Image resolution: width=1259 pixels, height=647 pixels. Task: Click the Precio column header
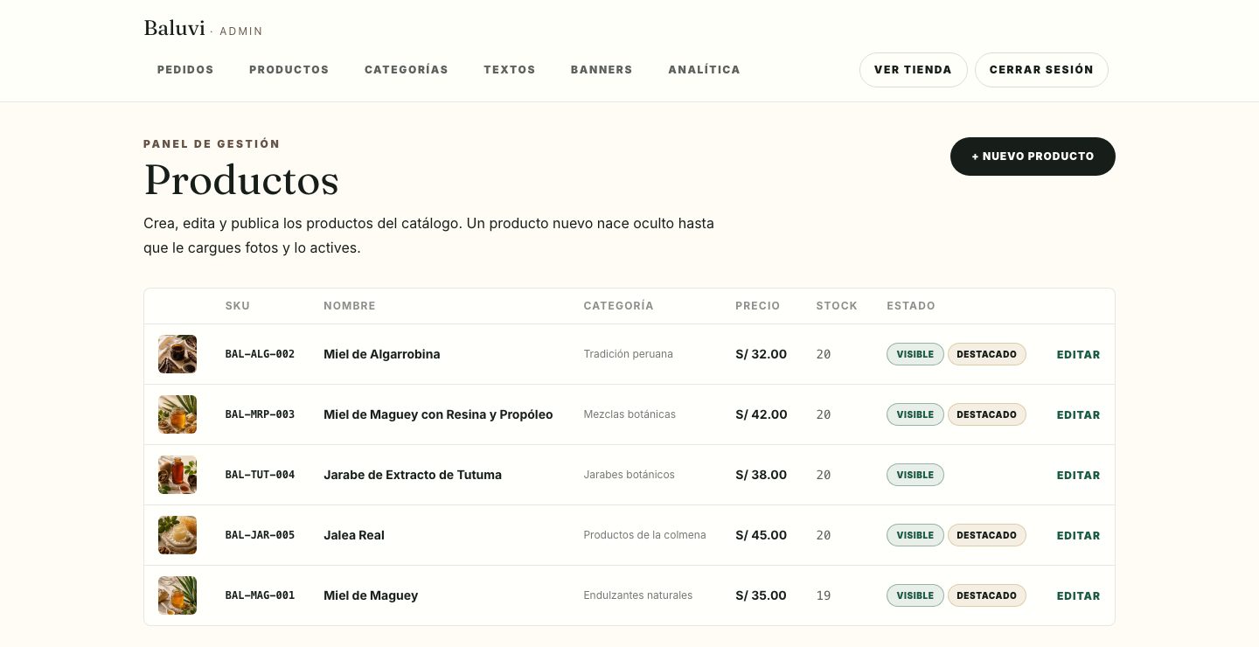pyautogui.click(x=758, y=306)
